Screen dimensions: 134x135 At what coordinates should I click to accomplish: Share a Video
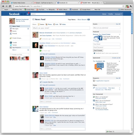(63, 24)
